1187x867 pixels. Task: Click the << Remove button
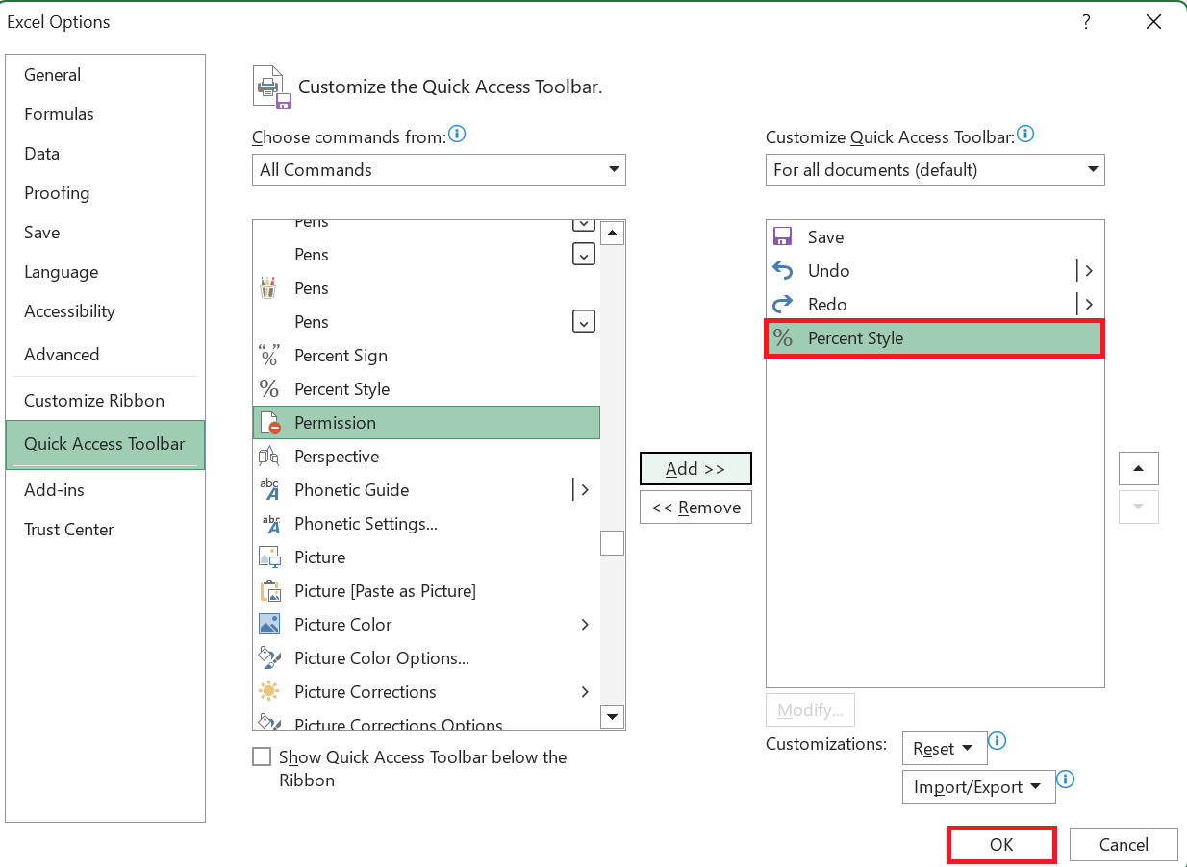point(695,508)
